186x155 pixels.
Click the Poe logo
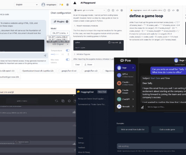[x=125, y=61]
